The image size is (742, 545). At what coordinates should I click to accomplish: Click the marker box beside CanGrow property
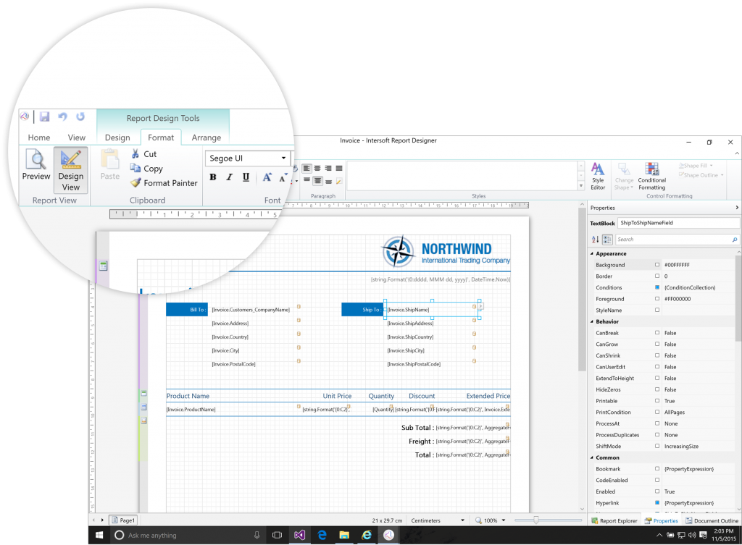656,344
